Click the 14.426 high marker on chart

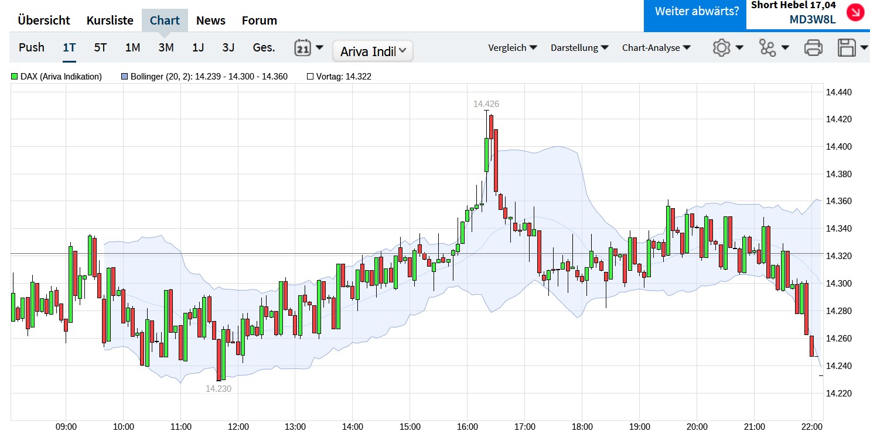(486, 104)
